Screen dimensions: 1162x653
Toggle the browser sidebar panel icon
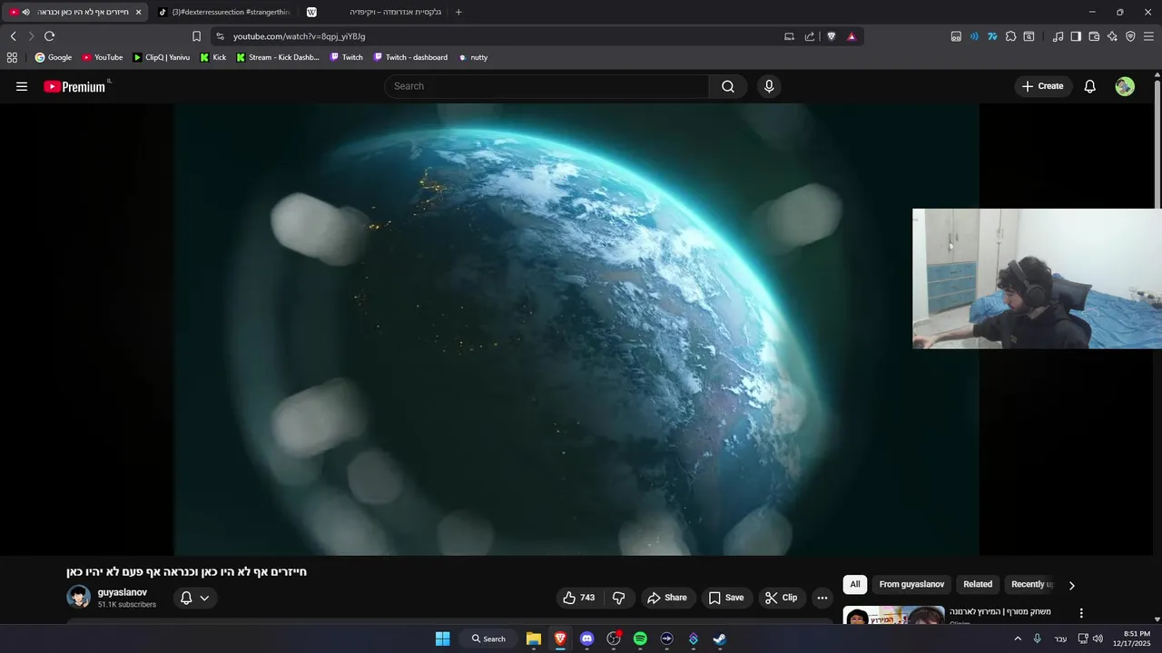[x=1076, y=36]
